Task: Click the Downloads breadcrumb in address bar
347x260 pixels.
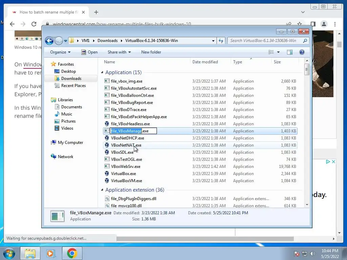Action: point(107,41)
